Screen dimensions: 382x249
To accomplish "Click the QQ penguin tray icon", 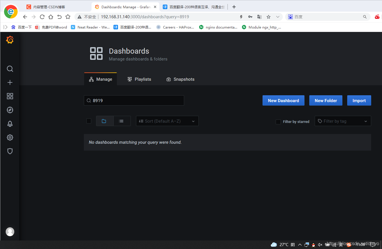I will point(314,244).
